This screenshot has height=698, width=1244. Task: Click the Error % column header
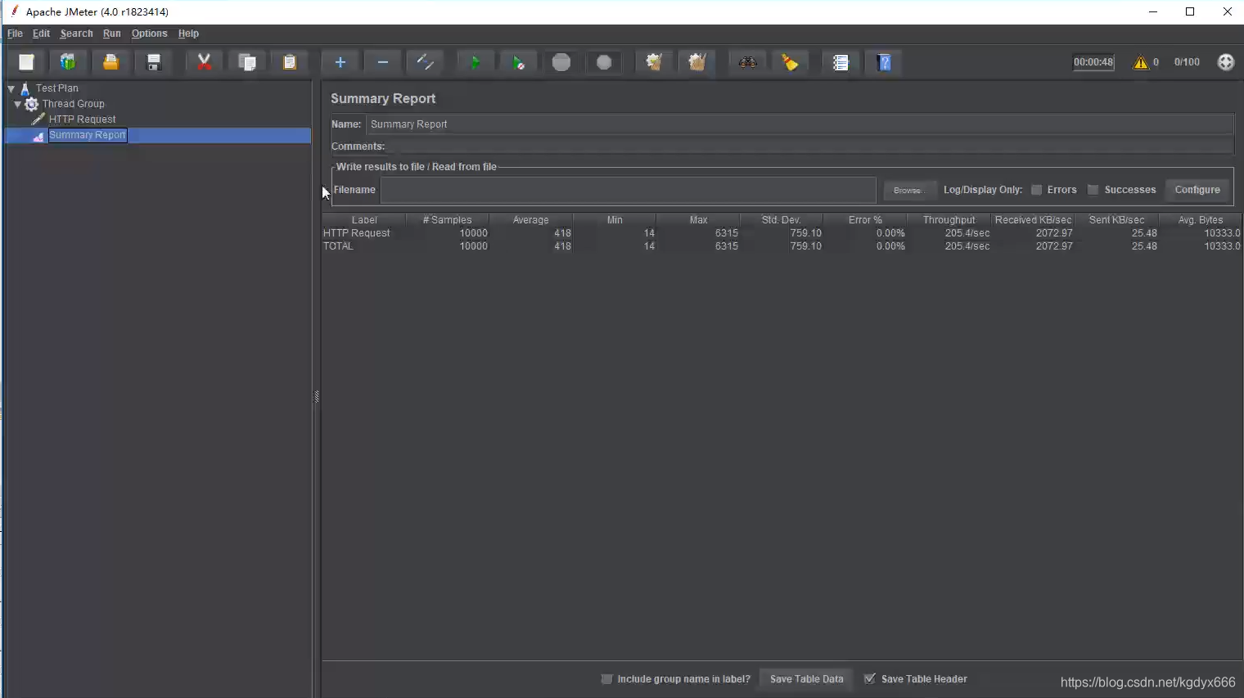[865, 220]
